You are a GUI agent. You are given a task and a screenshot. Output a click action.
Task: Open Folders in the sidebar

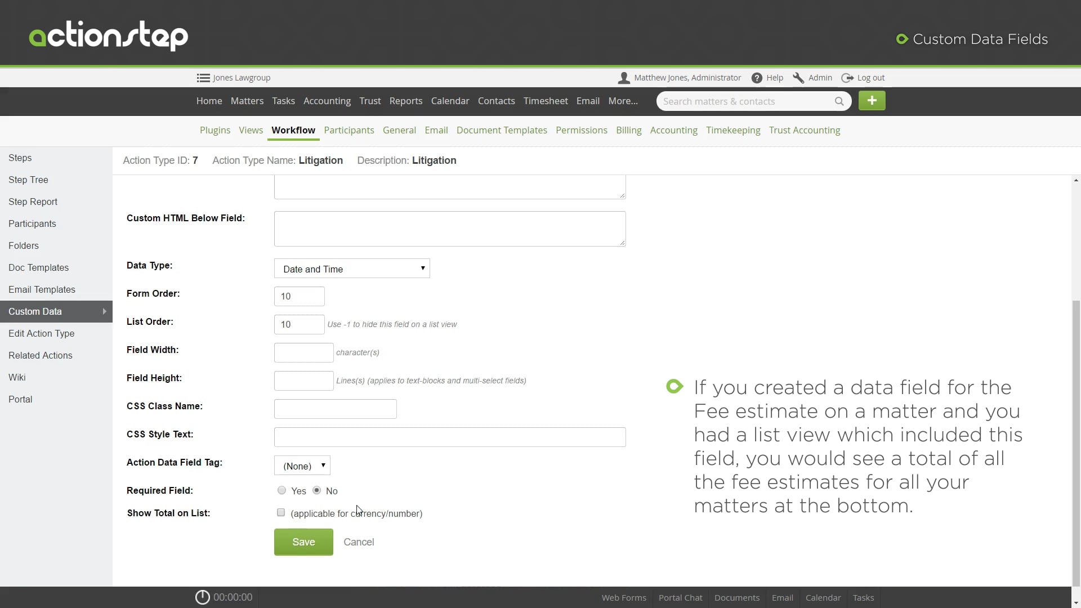tap(56, 246)
